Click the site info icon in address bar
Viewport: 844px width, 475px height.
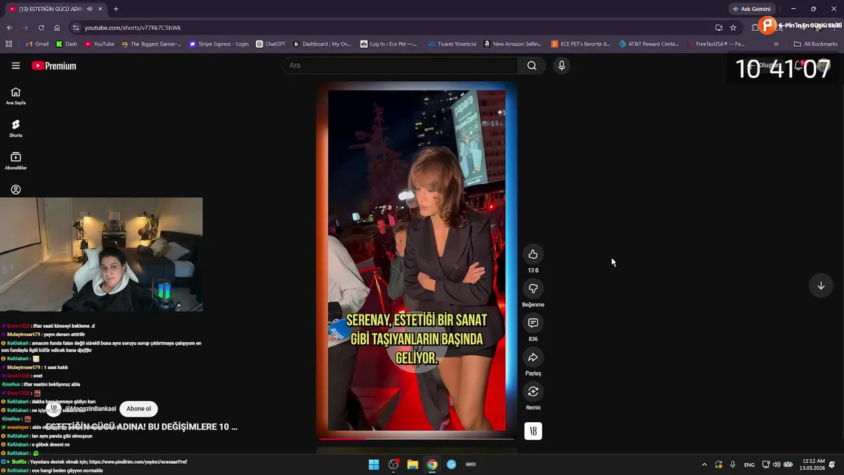tap(76, 28)
